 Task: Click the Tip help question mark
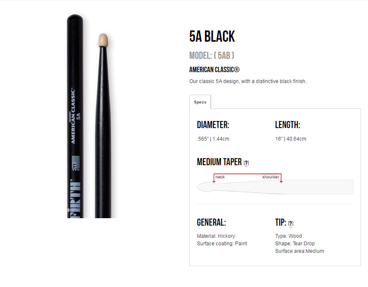291,223
